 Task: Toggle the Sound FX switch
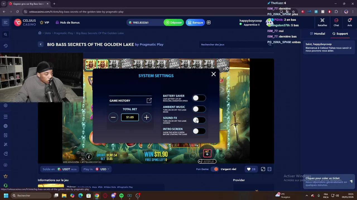199,120
